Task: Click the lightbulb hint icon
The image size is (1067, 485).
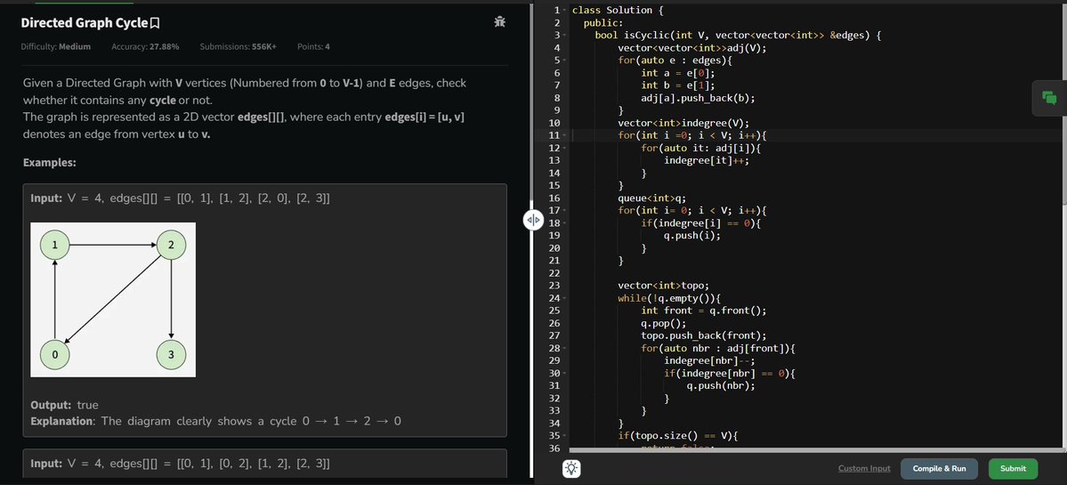Action: (571, 468)
